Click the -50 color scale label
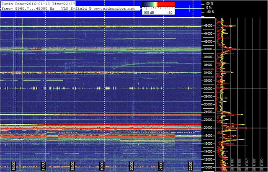 coord(169,13)
